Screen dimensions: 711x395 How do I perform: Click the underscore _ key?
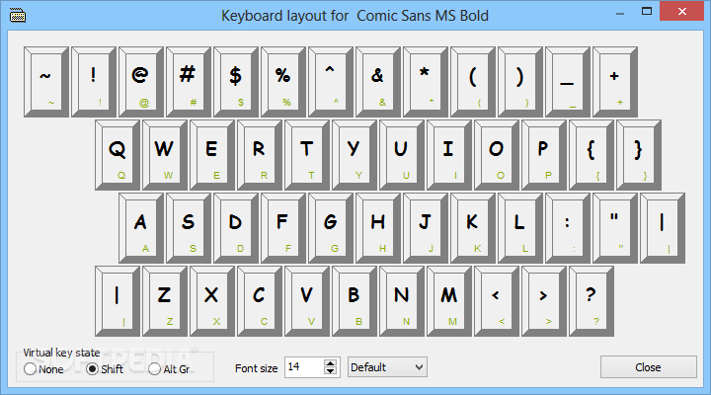point(568,82)
